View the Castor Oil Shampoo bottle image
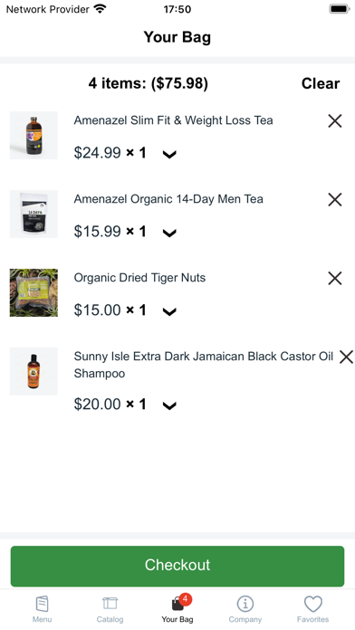 (34, 372)
